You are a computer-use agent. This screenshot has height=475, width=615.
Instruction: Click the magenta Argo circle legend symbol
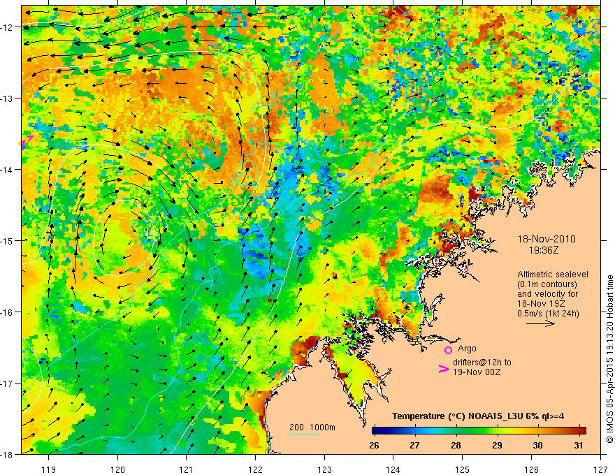(x=448, y=350)
